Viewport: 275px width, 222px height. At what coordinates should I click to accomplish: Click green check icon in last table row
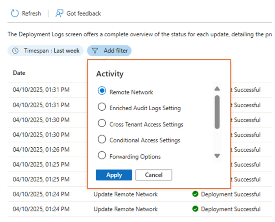(195, 209)
